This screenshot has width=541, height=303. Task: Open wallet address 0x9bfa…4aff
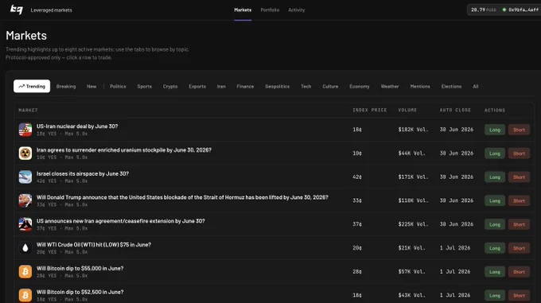[523, 10]
